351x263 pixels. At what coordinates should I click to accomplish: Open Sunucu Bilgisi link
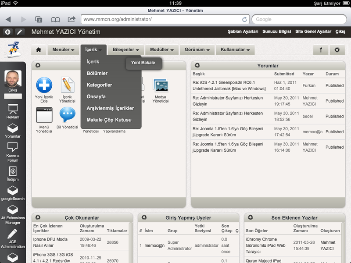(x=277, y=32)
